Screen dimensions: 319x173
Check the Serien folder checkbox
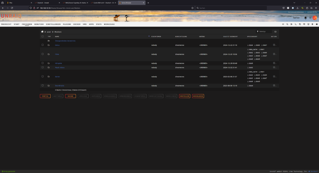pos(42,76)
